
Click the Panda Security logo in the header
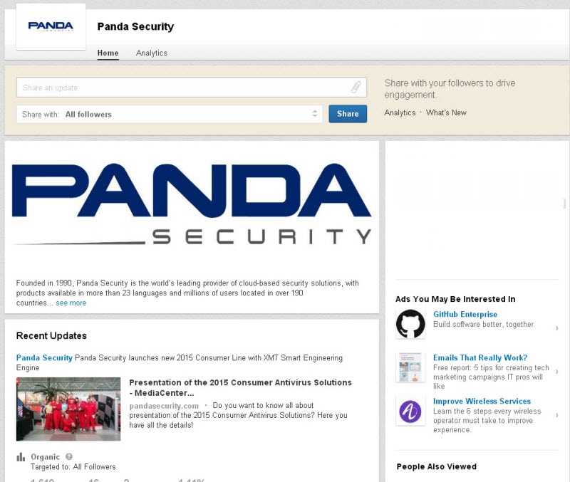pyautogui.click(x=50, y=26)
